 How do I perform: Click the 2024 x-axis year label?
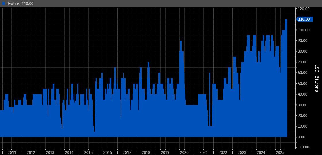[x=261, y=152]
